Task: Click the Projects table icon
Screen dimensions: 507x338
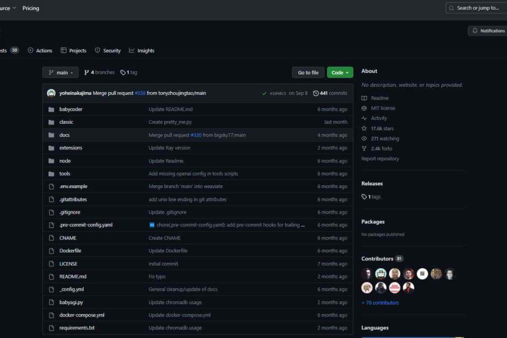Action: [63, 50]
